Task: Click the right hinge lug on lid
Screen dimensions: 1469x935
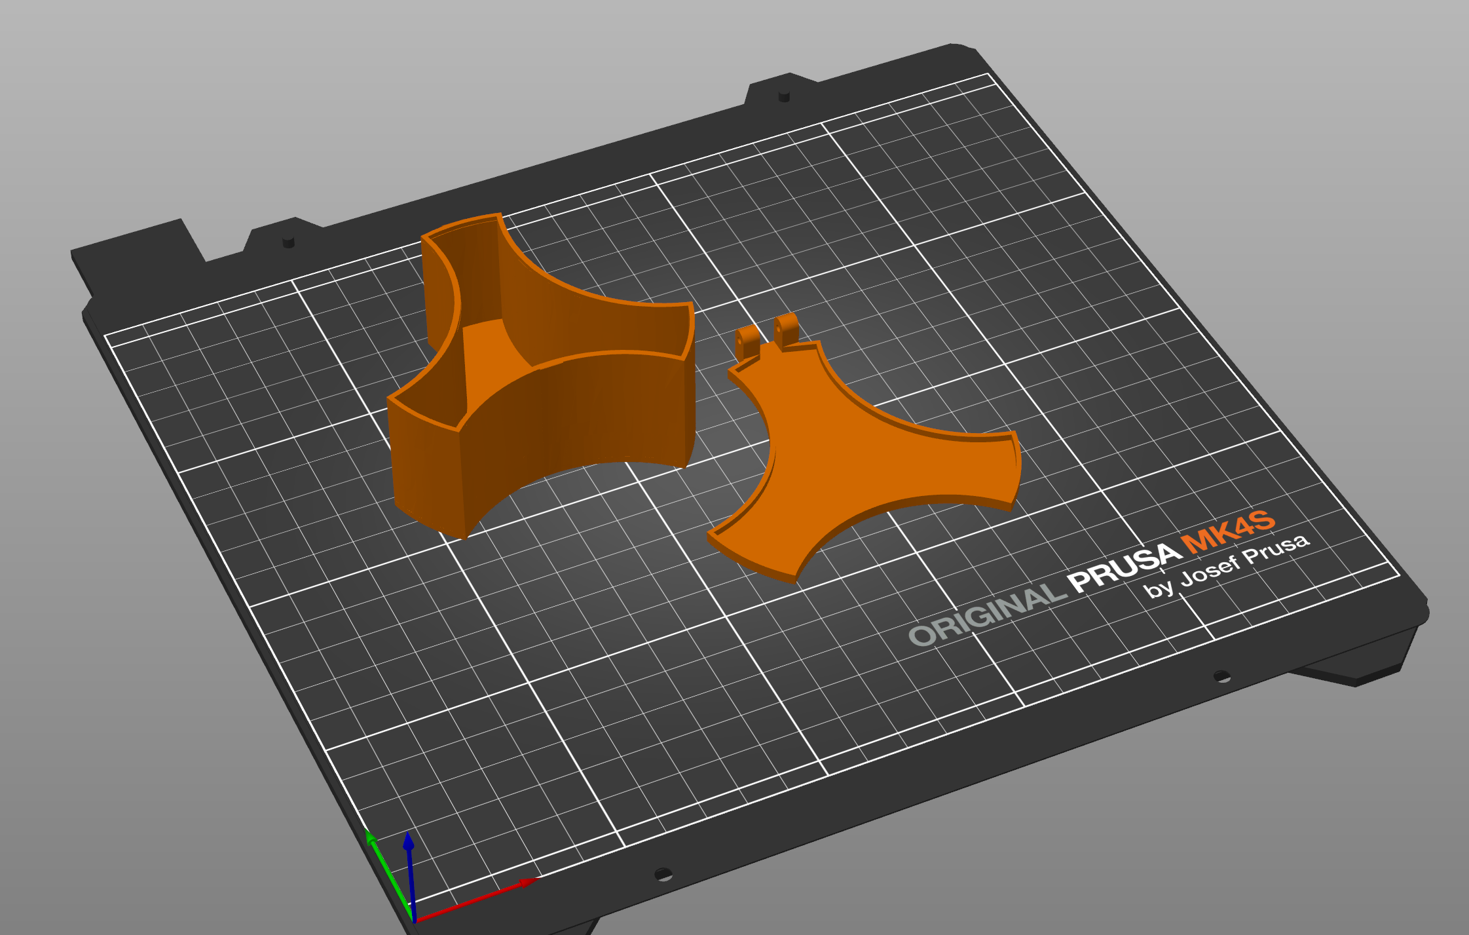Action: pos(785,330)
